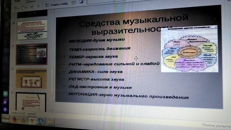The height and width of the screenshot is (130, 231).
Task: Click the line ТЕМБР-окраска звука
Action: [93, 57]
